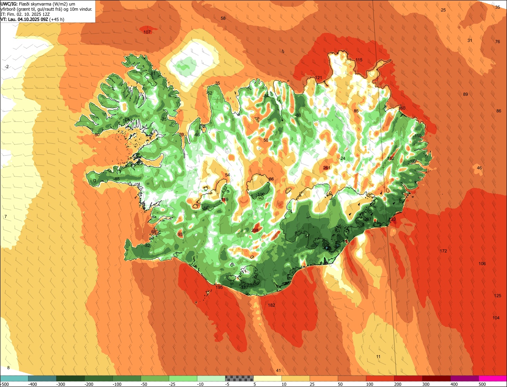Click the 'VT: Lau. 04.10.2025 09Z' line
The width and height of the screenshot is (507, 387).
point(32,19)
